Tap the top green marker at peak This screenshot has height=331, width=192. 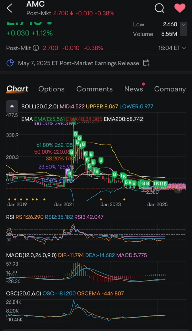[74, 123]
